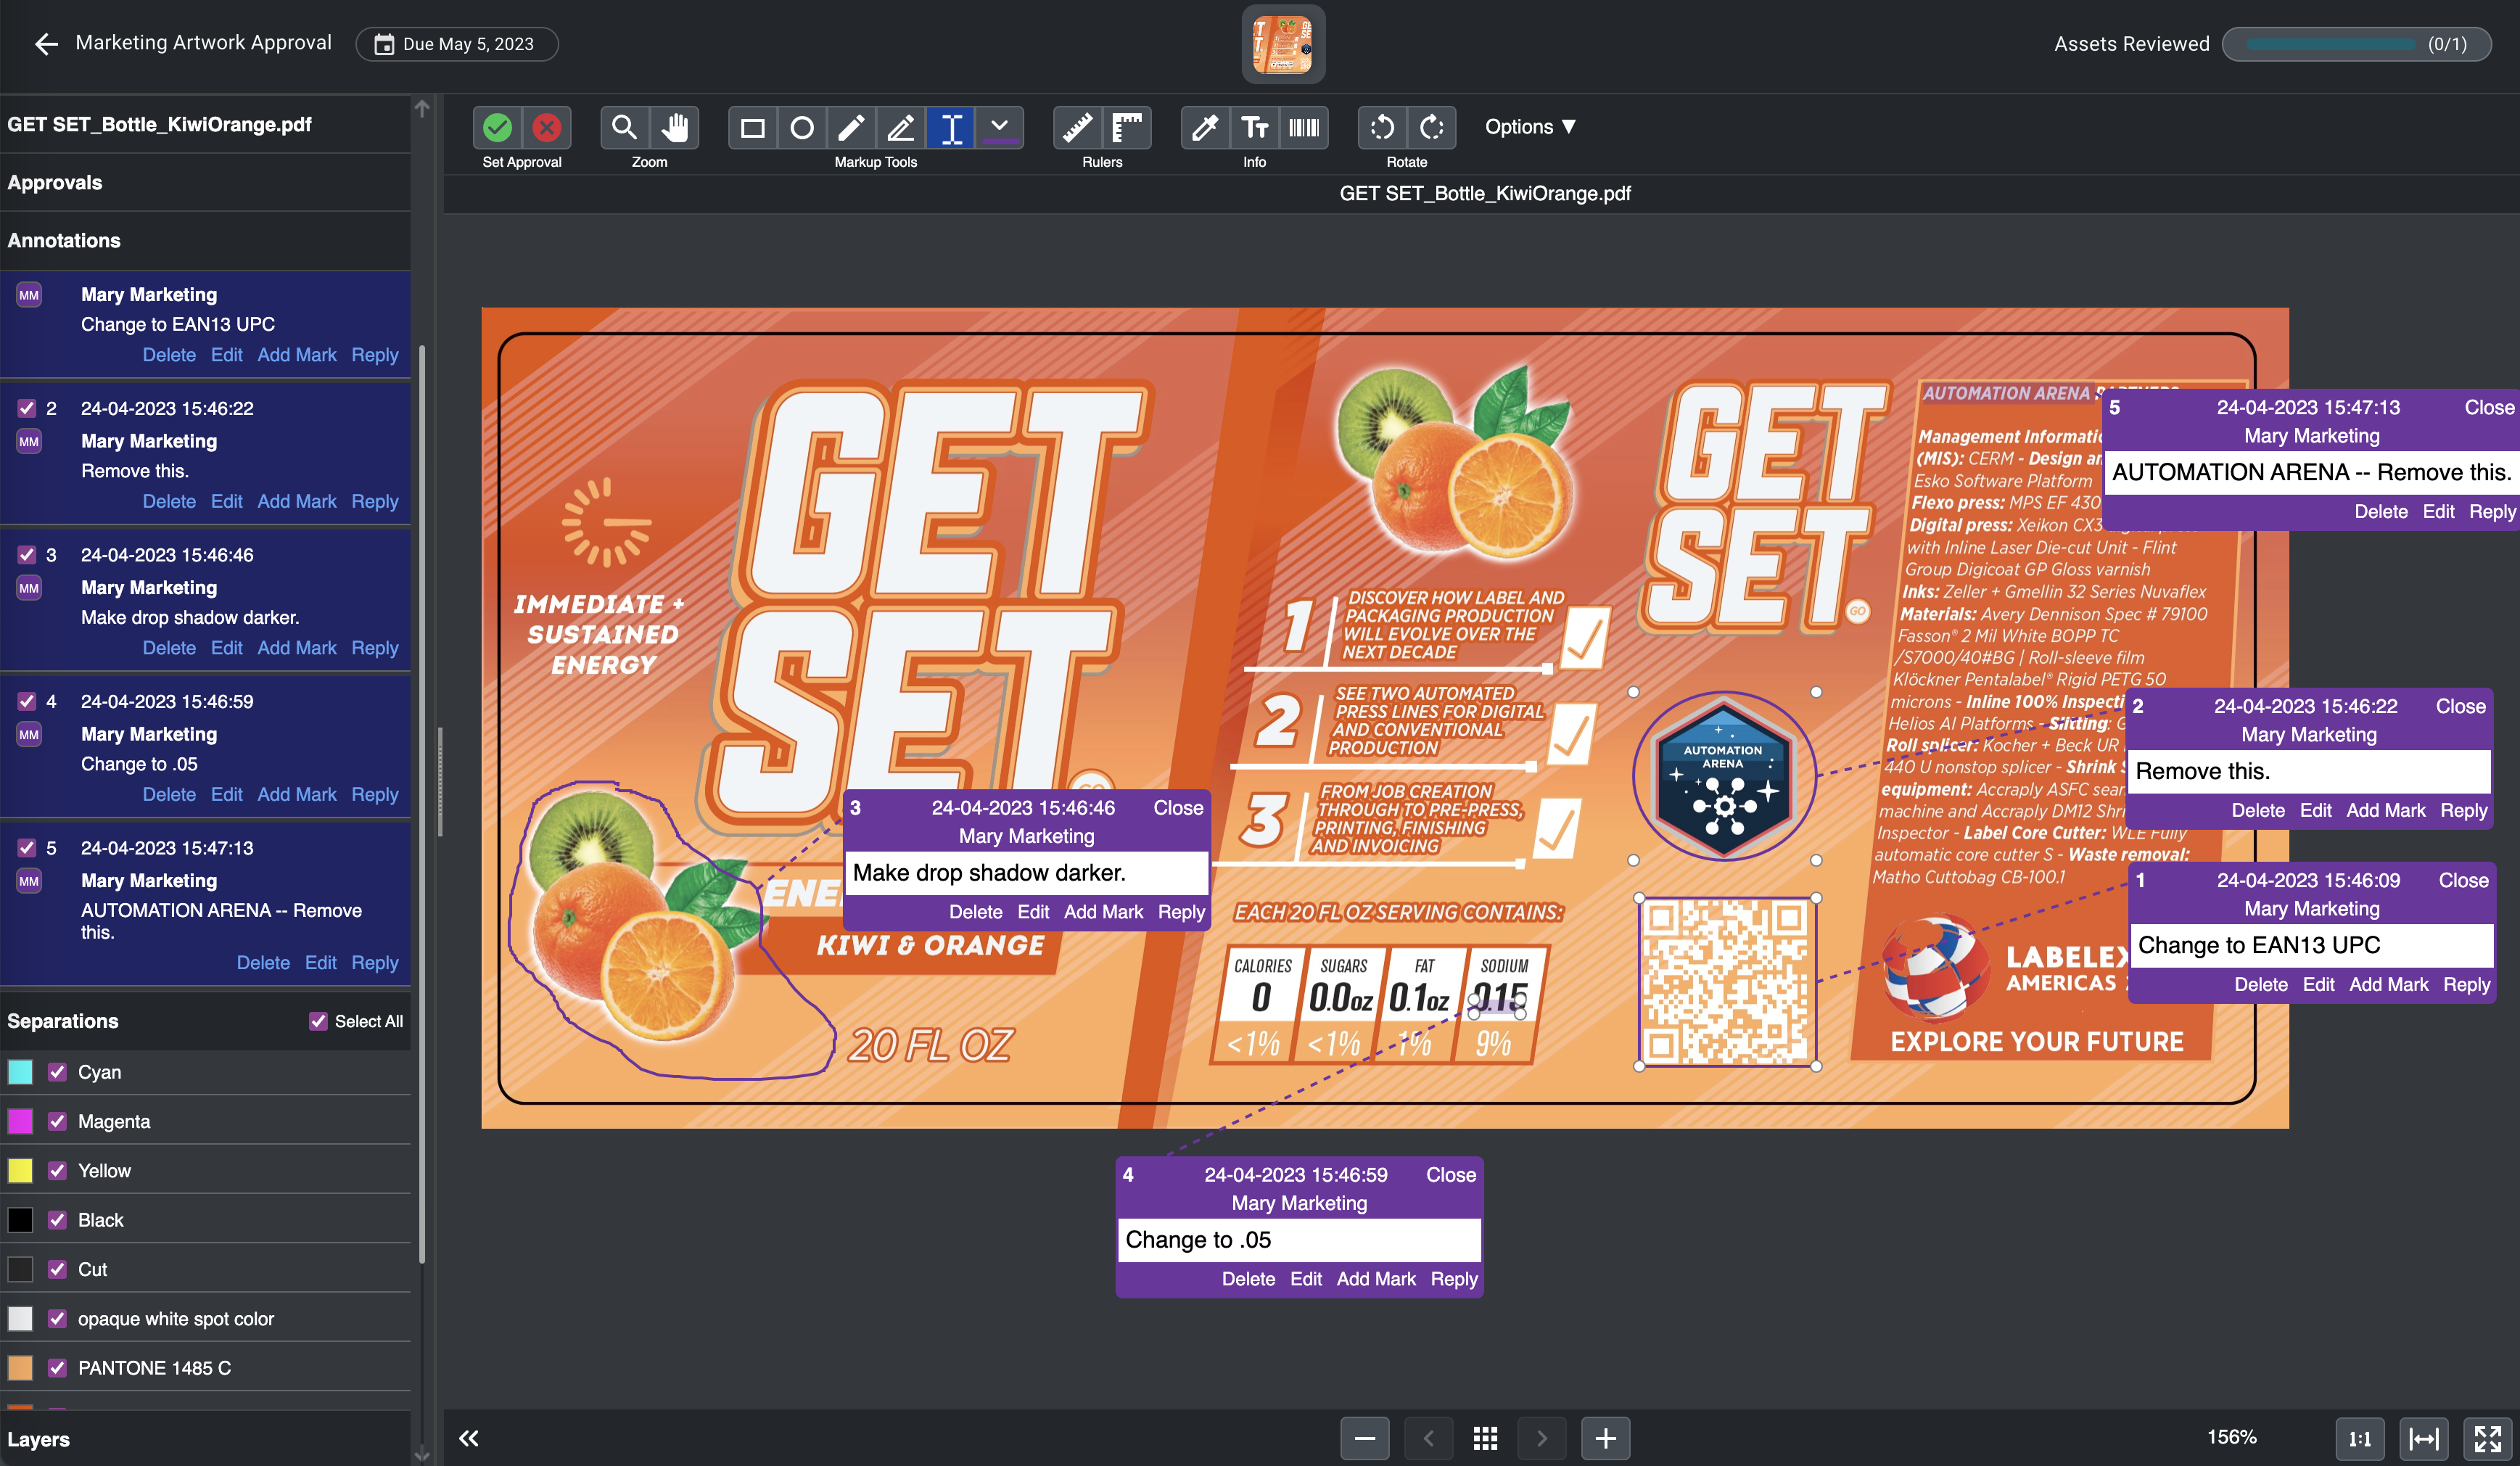Screen dimensions: 2520x1466
Task: Click Edit on annotation 1 popup
Action: click(x=2318, y=984)
